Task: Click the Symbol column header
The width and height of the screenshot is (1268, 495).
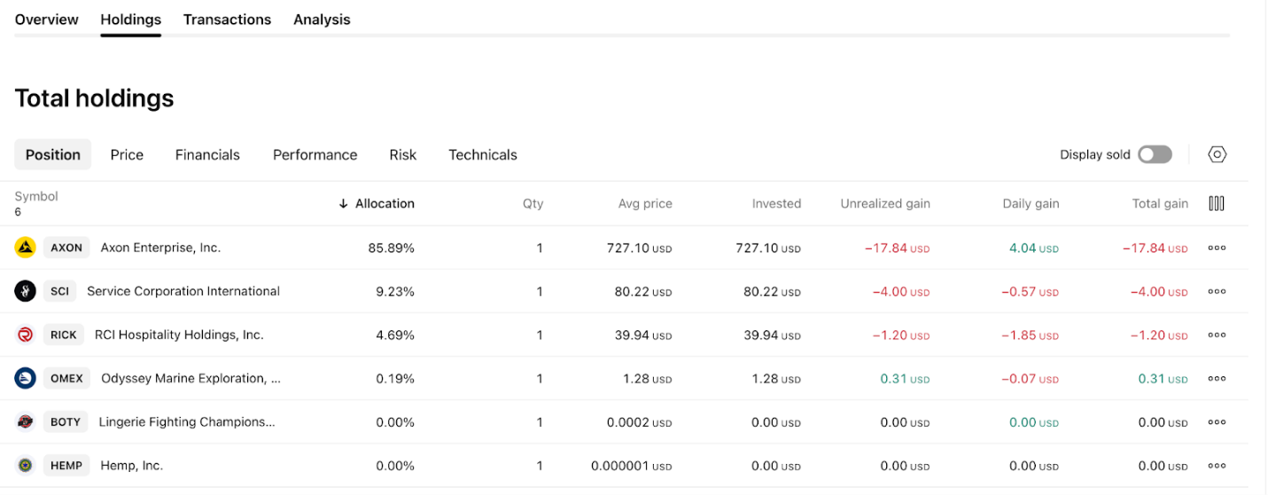Action: [x=36, y=197]
